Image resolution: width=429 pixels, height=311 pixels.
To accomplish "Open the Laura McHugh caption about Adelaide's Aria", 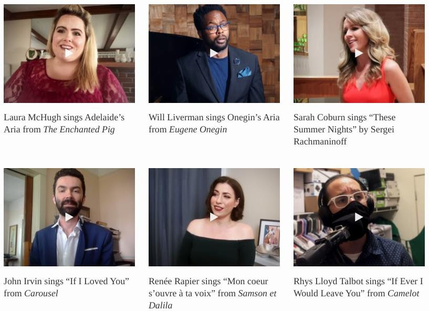I will [x=64, y=123].
